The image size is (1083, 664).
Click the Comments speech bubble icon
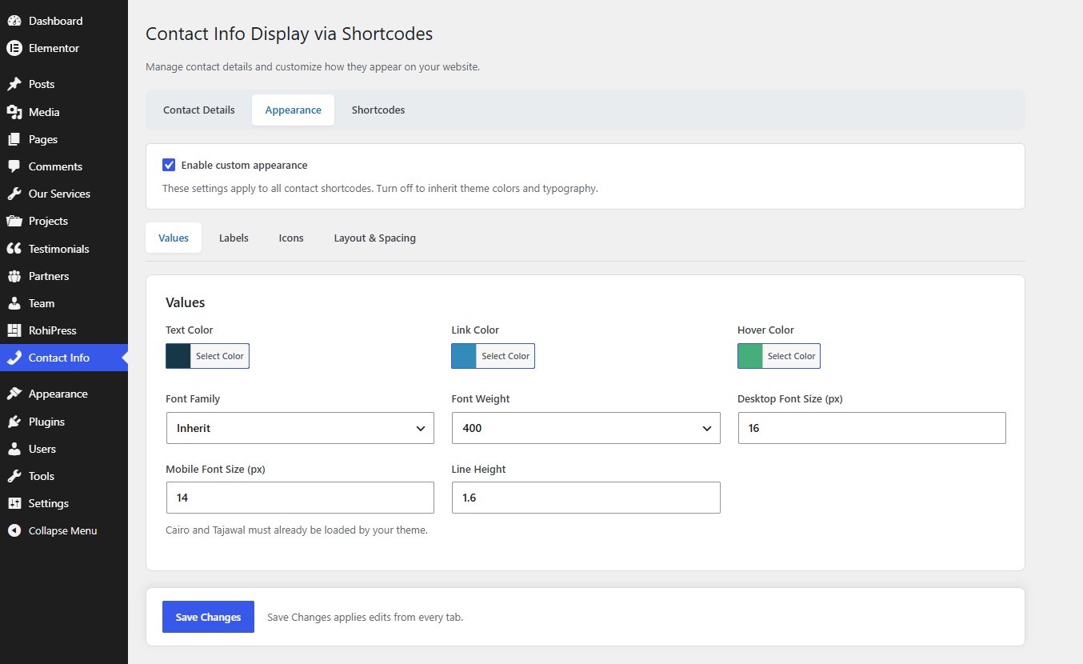[14, 166]
